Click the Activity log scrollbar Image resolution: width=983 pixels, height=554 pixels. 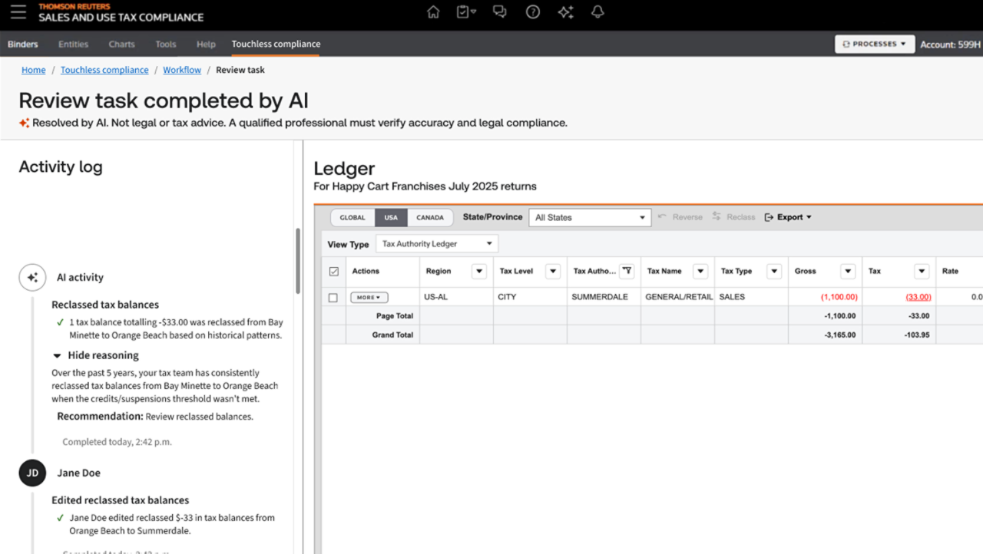pos(298,261)
